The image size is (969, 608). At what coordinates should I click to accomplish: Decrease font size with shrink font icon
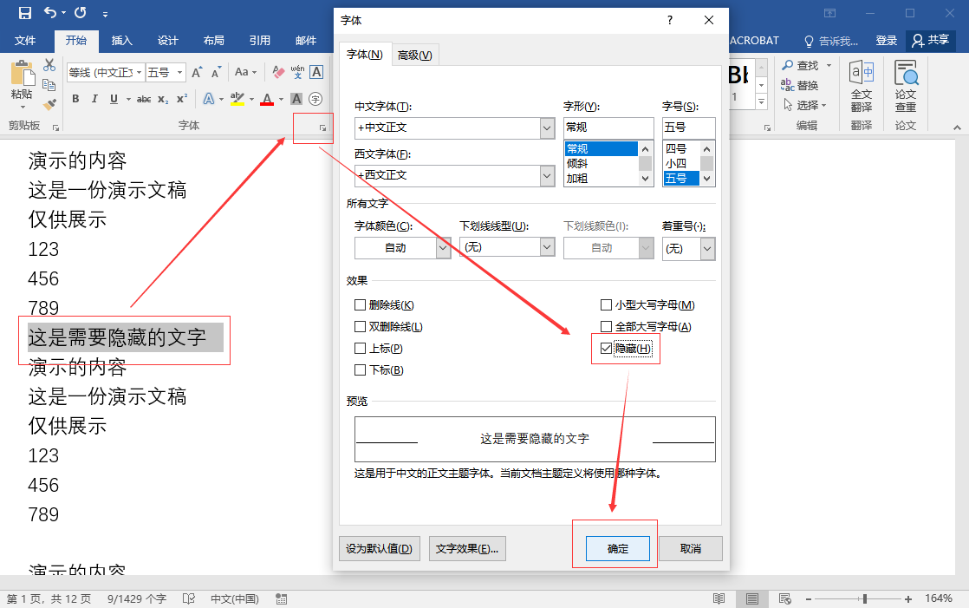(x=216, y=72)
